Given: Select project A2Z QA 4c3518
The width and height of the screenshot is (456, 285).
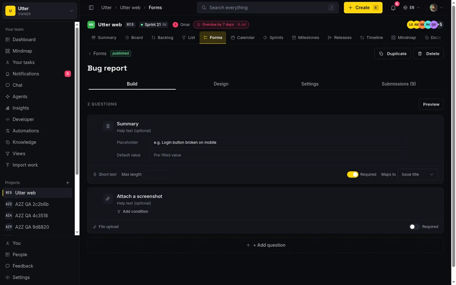Looking at the screenshot, I should (37, 215).
